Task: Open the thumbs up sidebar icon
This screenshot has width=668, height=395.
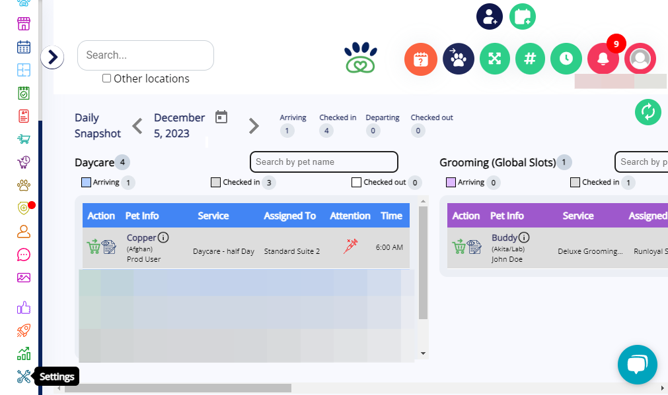Action: coord(24,307)
